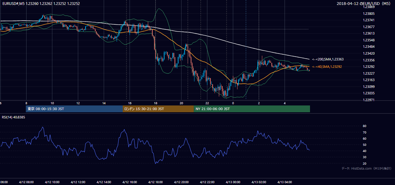The height and width of the screenshot is (185, 395).
Task: Click RSI axis level 40
Action: [x=364, y=151]
